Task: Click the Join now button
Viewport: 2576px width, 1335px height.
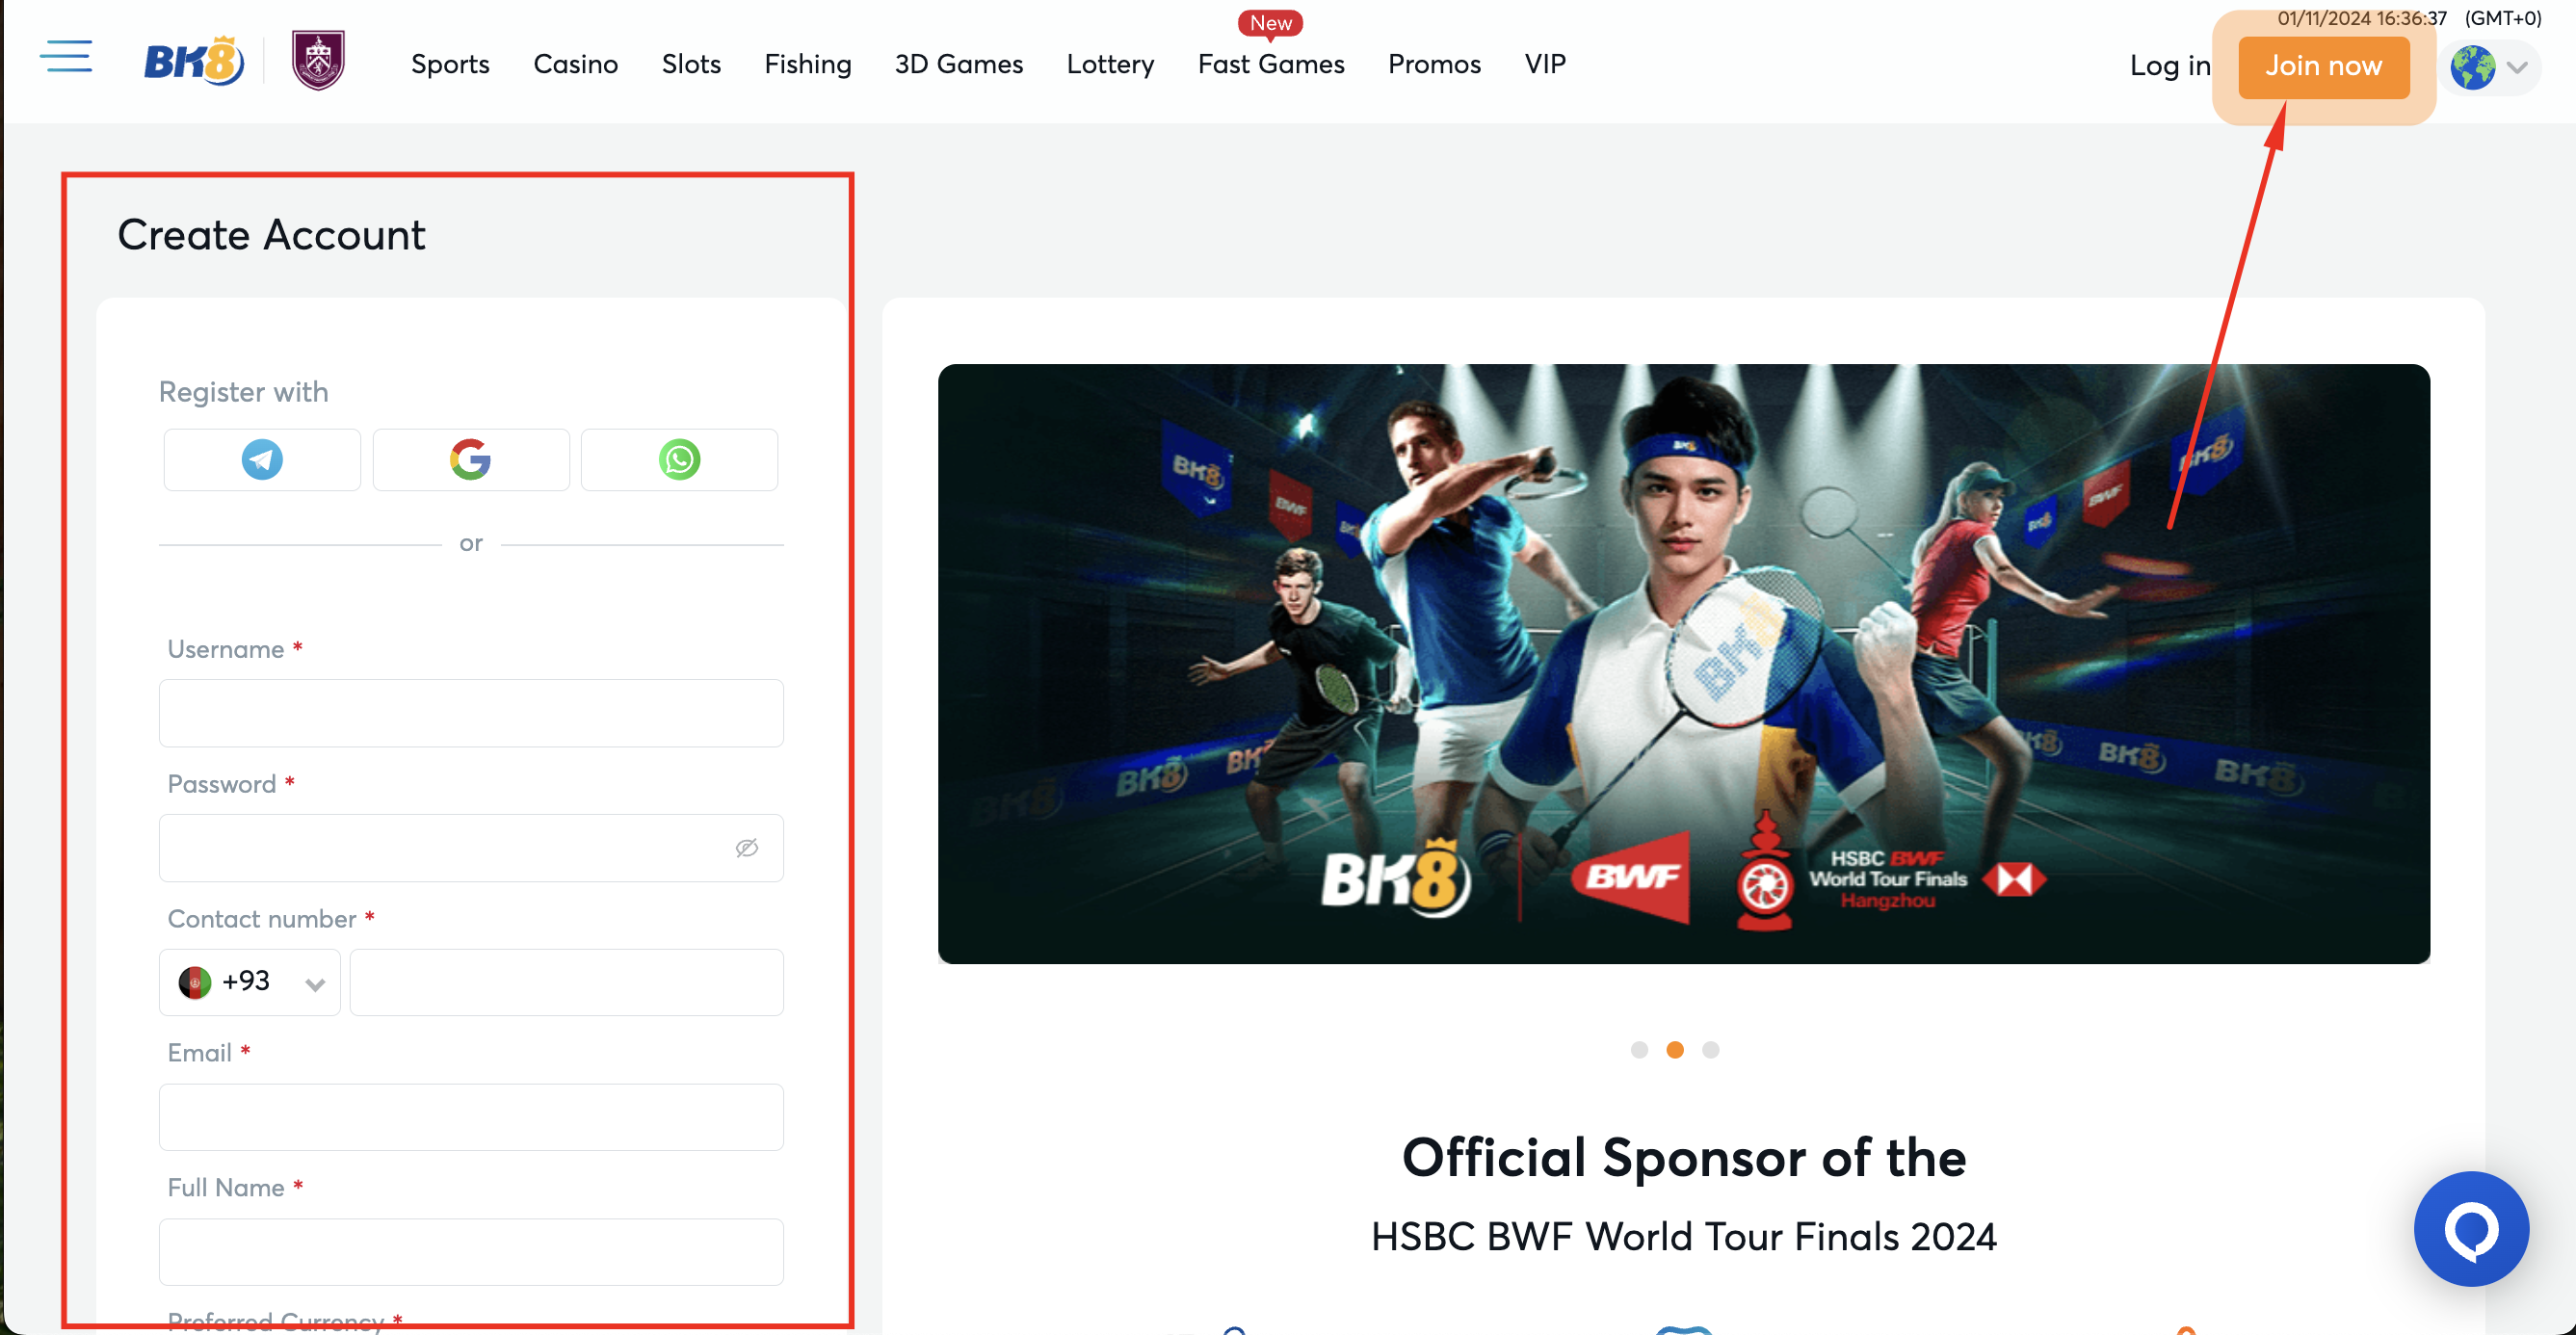Action: click(2322, 67)
